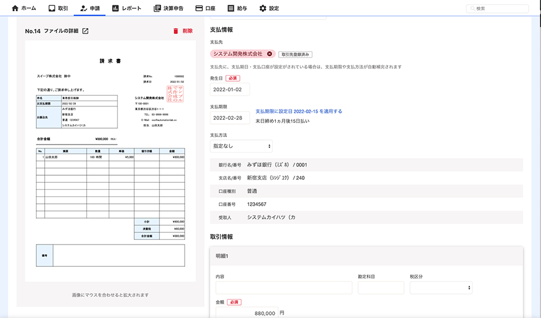541x318 pixels.
Task: Click the invoice preview image
Action: (111, 161)
